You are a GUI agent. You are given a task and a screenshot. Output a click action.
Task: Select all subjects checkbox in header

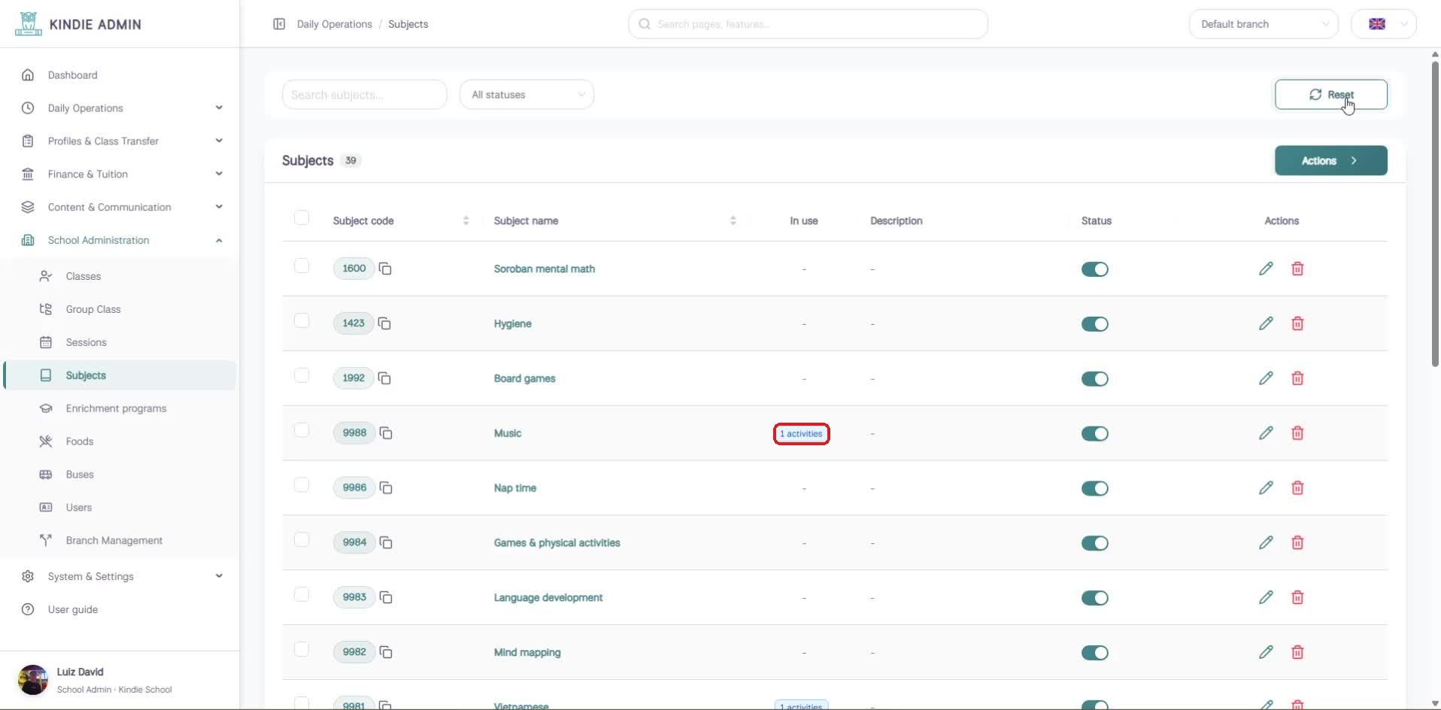[302, 217]
